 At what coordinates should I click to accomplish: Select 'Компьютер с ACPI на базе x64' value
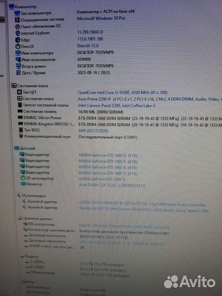pos(106,12)
